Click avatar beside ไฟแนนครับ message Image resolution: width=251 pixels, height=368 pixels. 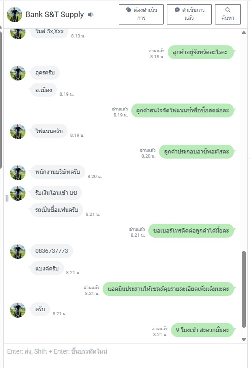(18, 131)
